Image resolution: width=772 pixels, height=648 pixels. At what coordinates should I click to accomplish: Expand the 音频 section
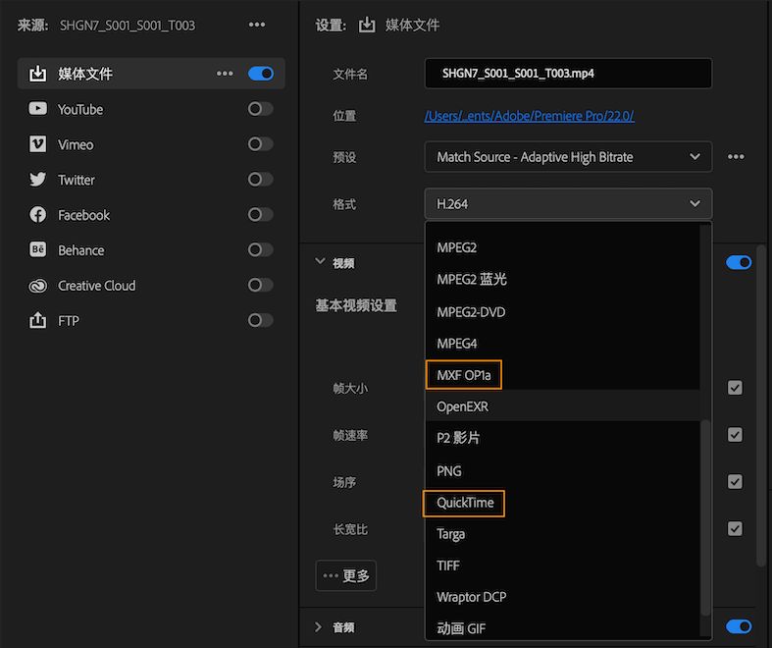[x=320, y=627]
